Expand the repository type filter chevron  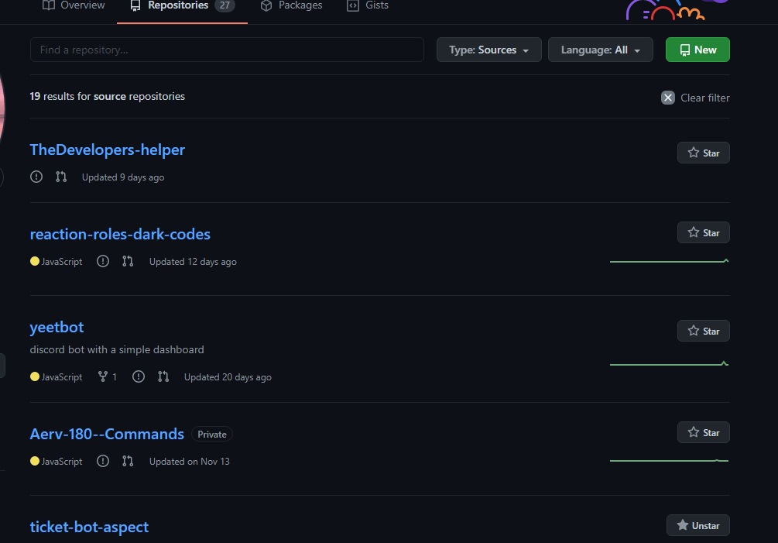click(x=527, y=50)
